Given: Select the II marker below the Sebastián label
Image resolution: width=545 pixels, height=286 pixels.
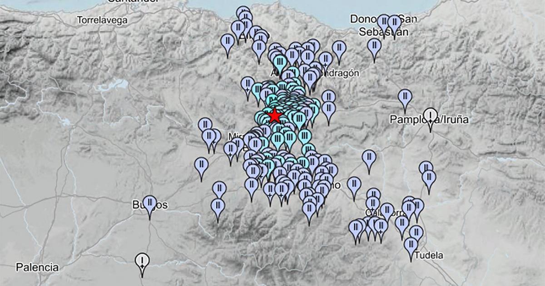Looking at the screenshot, I should point(374,45).
